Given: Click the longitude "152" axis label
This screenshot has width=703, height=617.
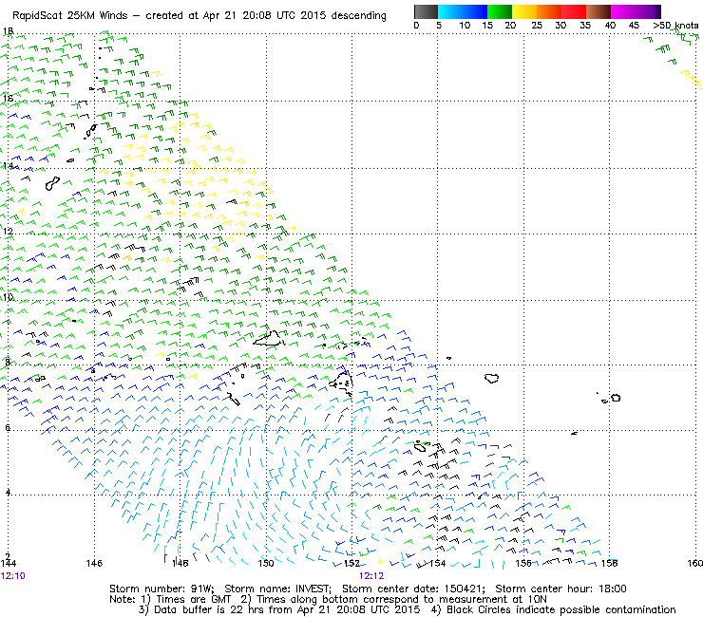Looking at the screenshot, I should pyautogui.click(x=351, y=563).
